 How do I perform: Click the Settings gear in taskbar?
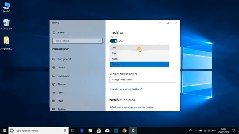tap(133, 131)
